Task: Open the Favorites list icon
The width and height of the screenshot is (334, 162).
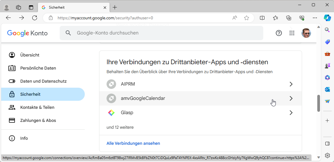Action: coord(275,18)
